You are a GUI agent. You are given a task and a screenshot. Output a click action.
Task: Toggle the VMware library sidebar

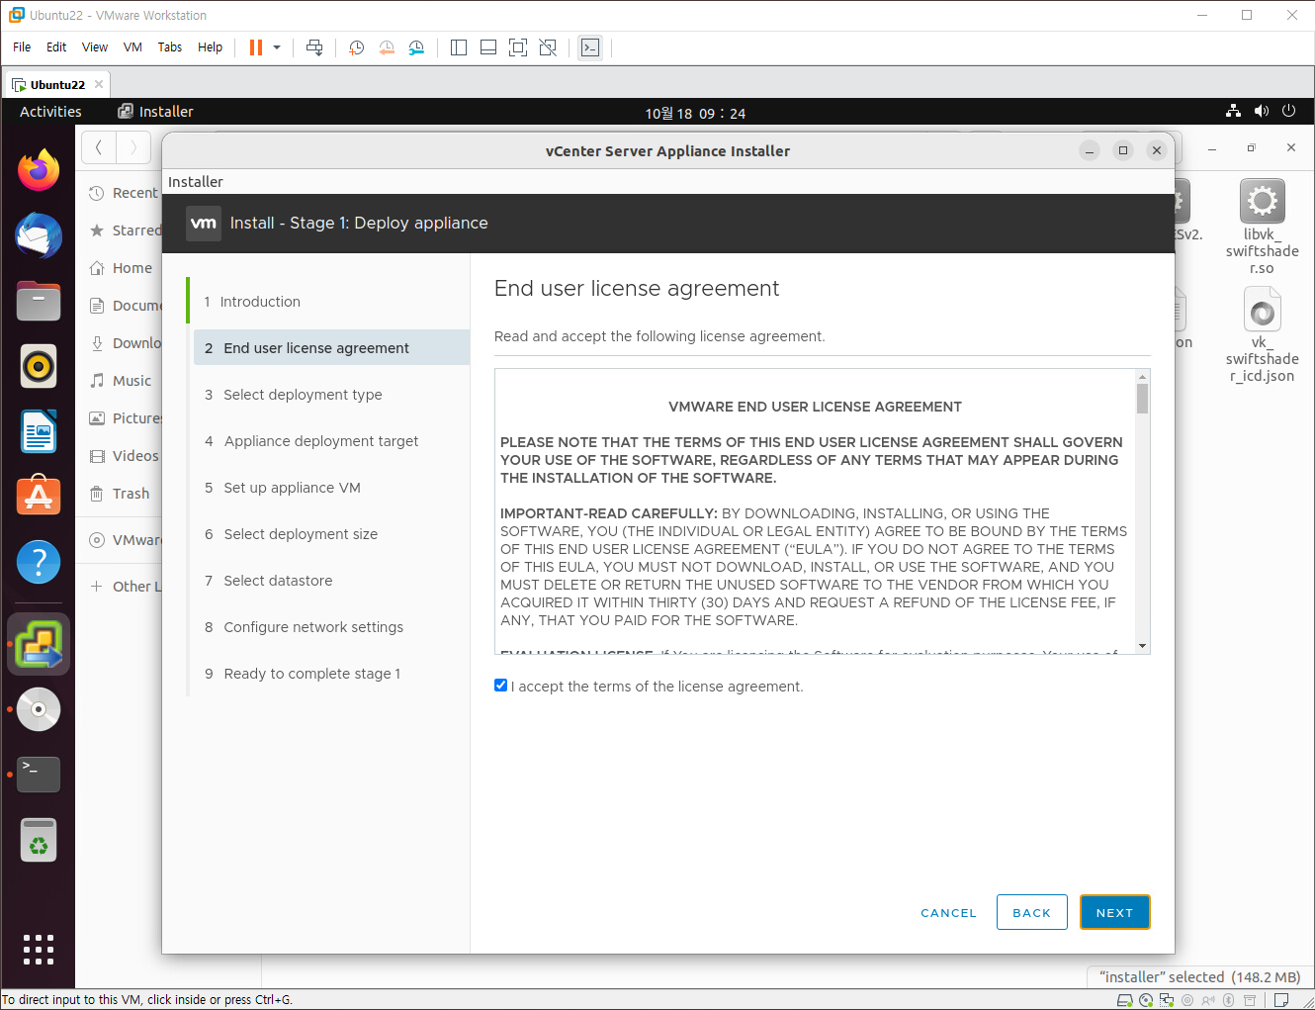(x=459, y=47)
